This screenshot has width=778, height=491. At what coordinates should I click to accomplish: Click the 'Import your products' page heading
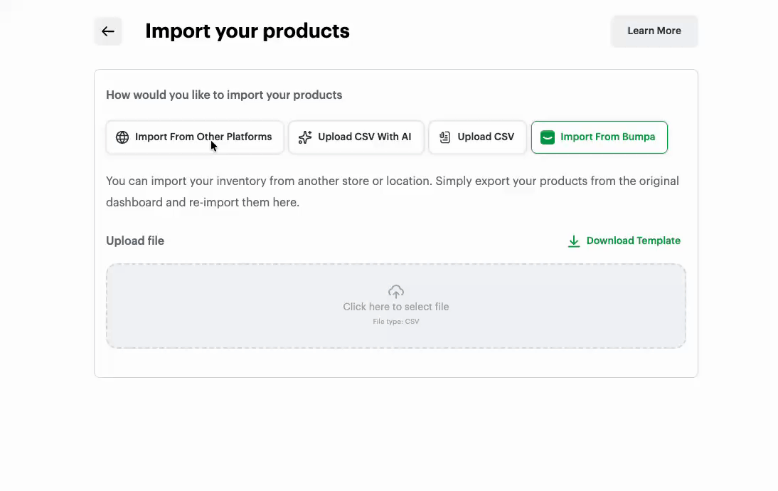tap(247, 31)
